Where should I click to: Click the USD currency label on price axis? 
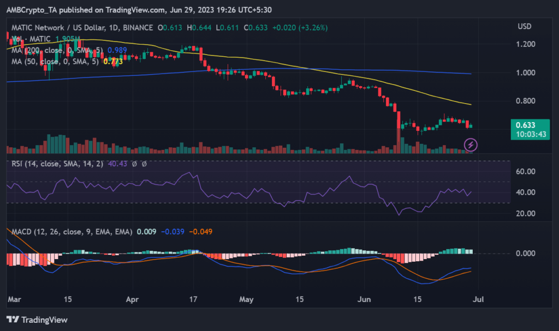point(524,27)
